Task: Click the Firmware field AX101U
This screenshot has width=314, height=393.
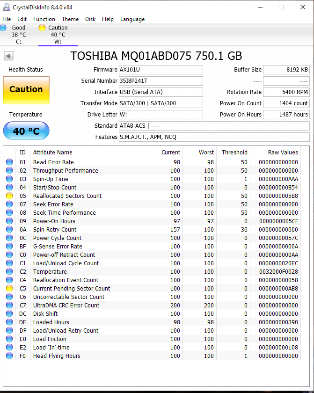Action: [x=161, y=70]
